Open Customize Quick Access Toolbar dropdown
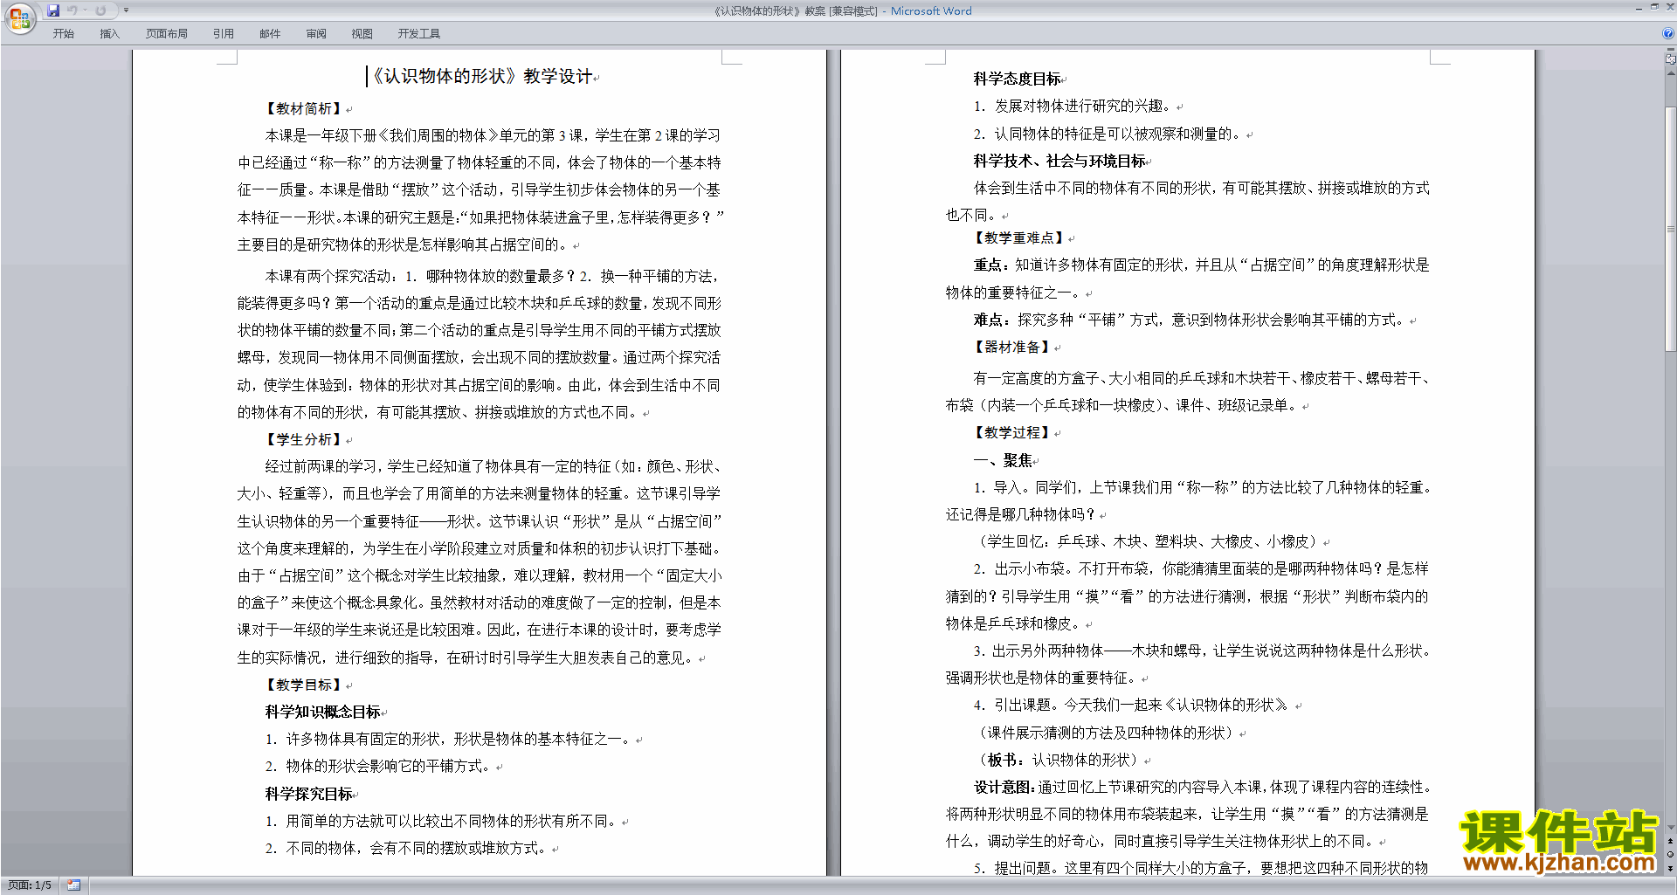 pyautogui.click(x=126, y=10)
